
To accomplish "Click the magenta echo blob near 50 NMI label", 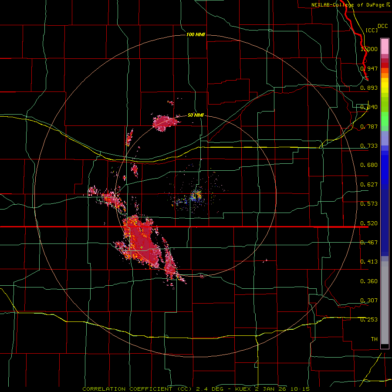I will pos(166,123).
